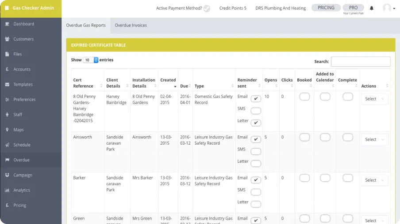Click the Staff person icon
The image size is (400, 224).
click(x=7, y=115)
